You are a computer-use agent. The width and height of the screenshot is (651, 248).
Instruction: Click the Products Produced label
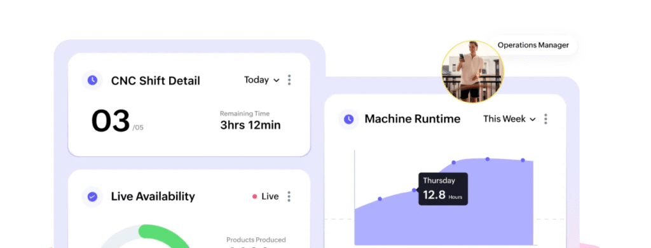tap(256, 240)
